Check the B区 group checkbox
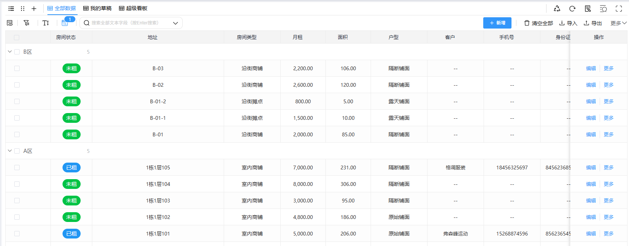Screen dimensions: 629x246 click(17, 52)
